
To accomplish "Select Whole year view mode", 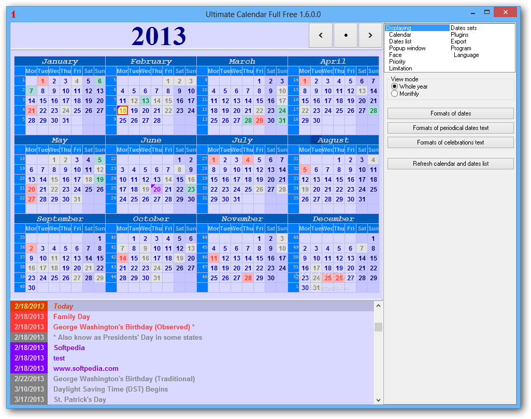I will coord(409,86).
